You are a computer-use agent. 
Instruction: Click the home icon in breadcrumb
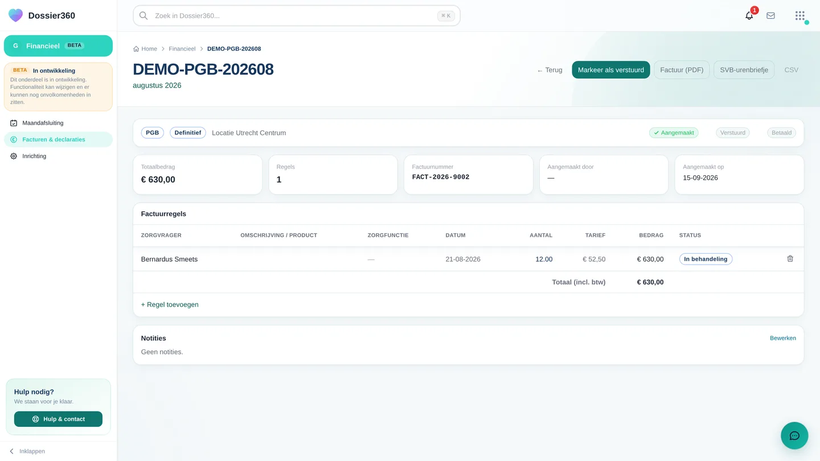[136, 49]
